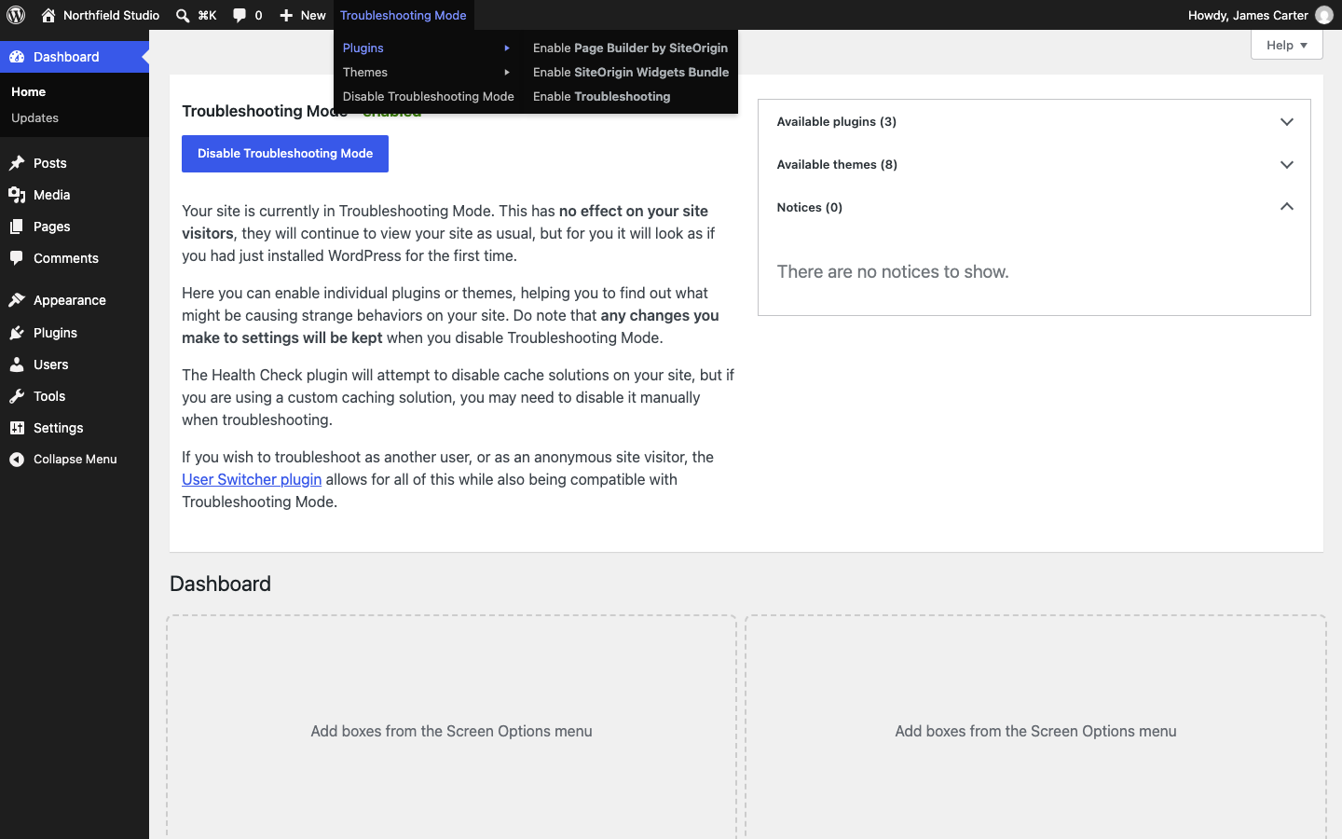
Task: Click the Appearance paintbrush icon
Action: pos(17,300)
